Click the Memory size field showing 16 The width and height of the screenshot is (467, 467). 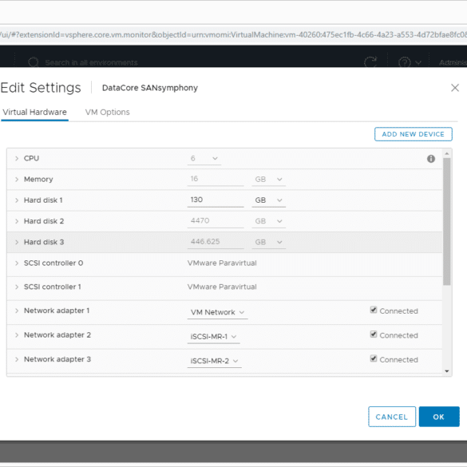(216, 180)
